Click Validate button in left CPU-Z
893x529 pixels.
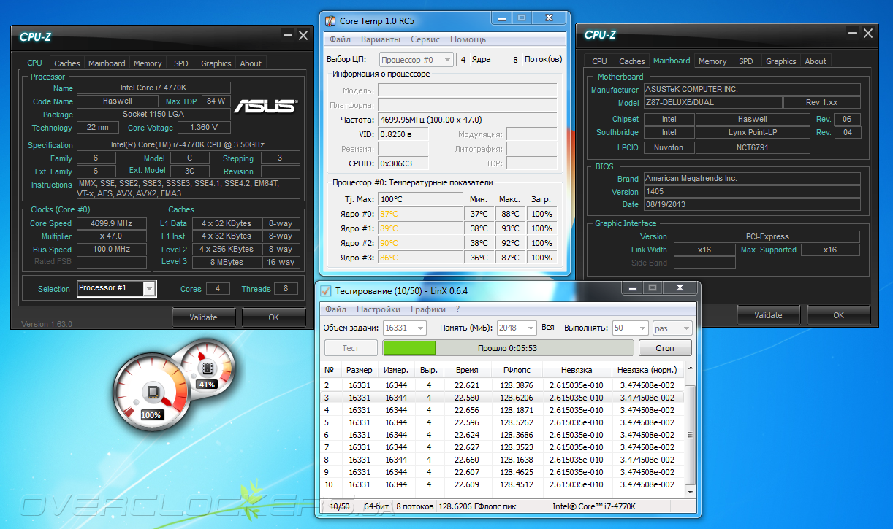[x=203, y=317]
